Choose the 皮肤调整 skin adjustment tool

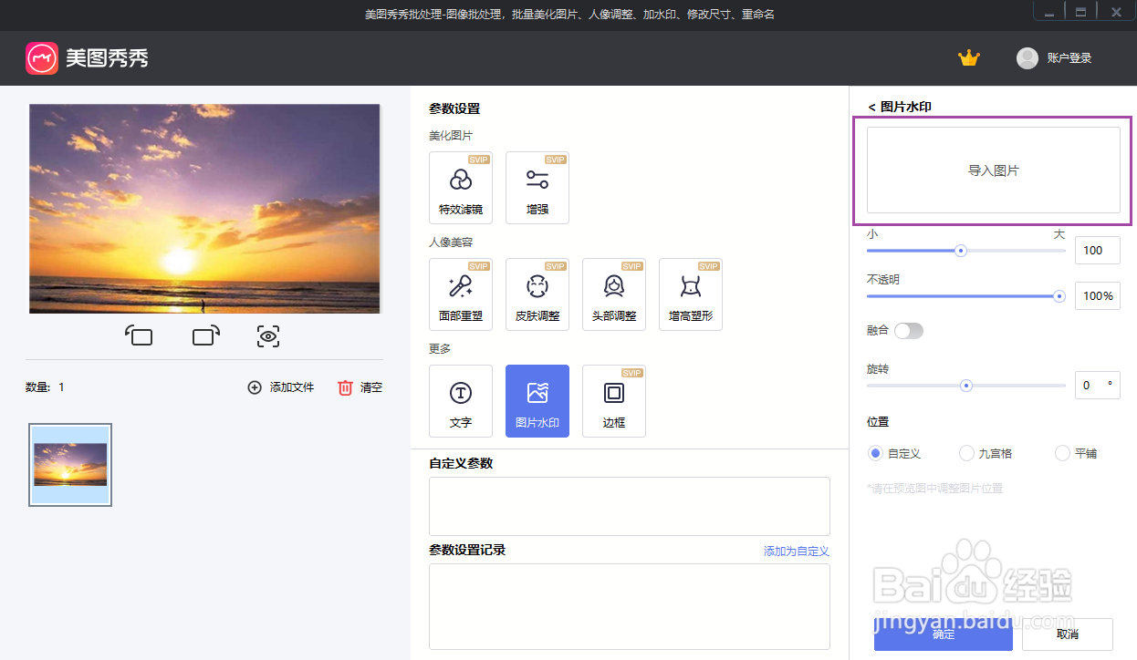tap(537, 294)
